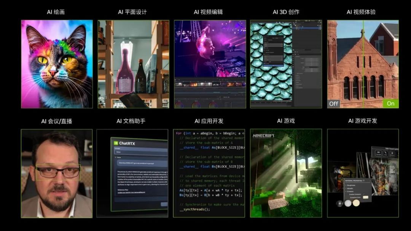
Task: Click the AI 平面设计 heading
Action: pos(132,12)
